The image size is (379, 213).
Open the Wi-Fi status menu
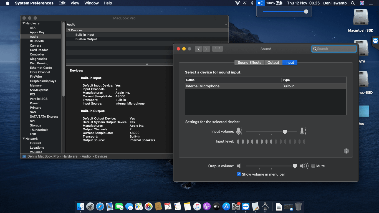[x=237, y=3]
